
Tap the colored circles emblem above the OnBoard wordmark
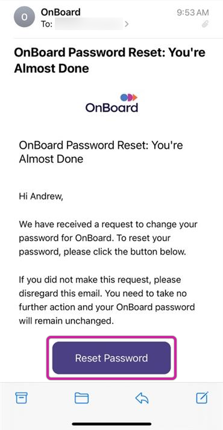click(128, 97)
